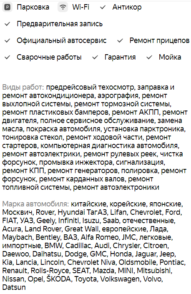Image resolution: width=191 pixels, height=294 pixels.
Task: Click the Wi-Fi signal icon
Action: tap(63, 8)
